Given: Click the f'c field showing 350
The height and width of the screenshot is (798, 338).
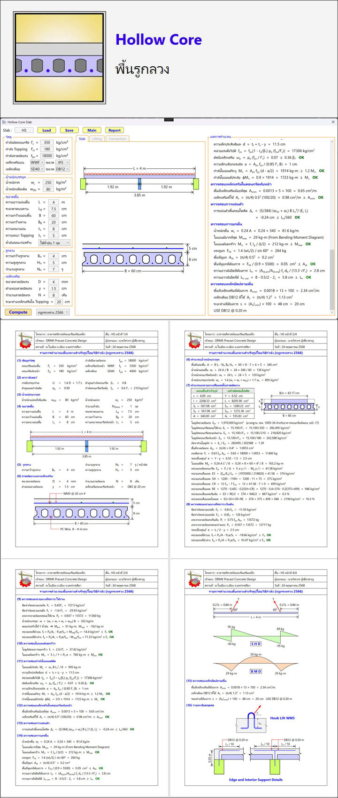Looking at the screenshot, I should 46,142.
